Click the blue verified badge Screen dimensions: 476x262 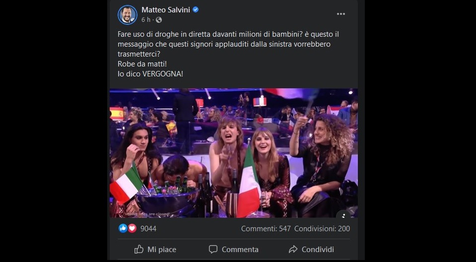[x=196, y=10]
